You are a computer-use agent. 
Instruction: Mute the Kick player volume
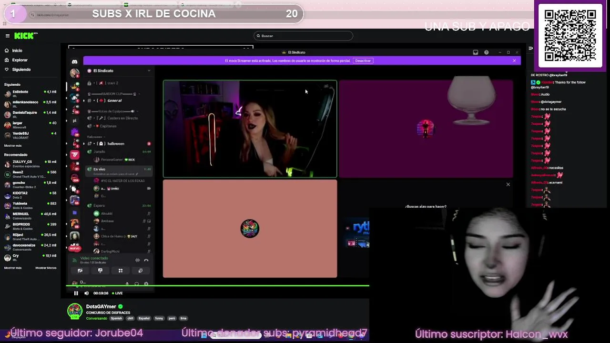point(86,293)
